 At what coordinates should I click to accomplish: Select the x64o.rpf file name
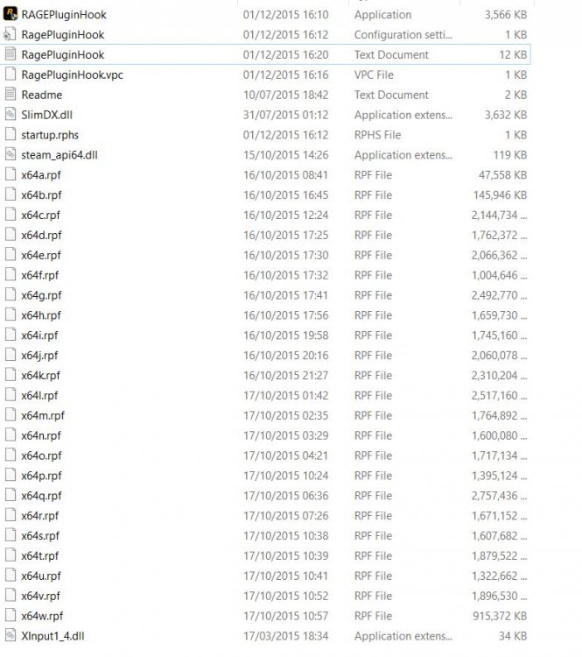pos(41,456)
